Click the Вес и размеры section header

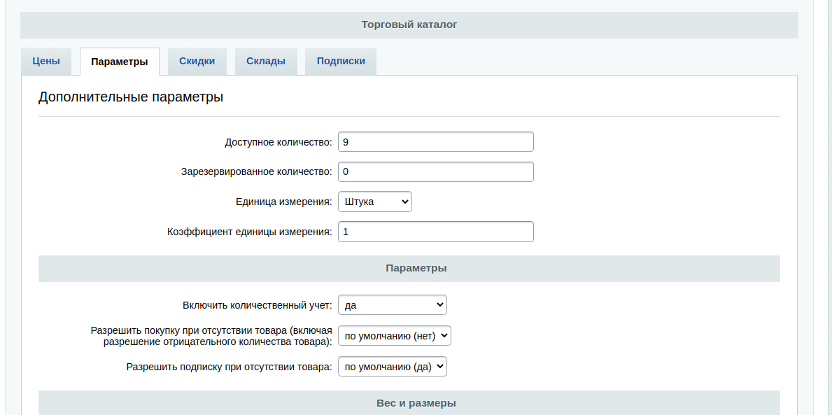[x=411, y=403]
